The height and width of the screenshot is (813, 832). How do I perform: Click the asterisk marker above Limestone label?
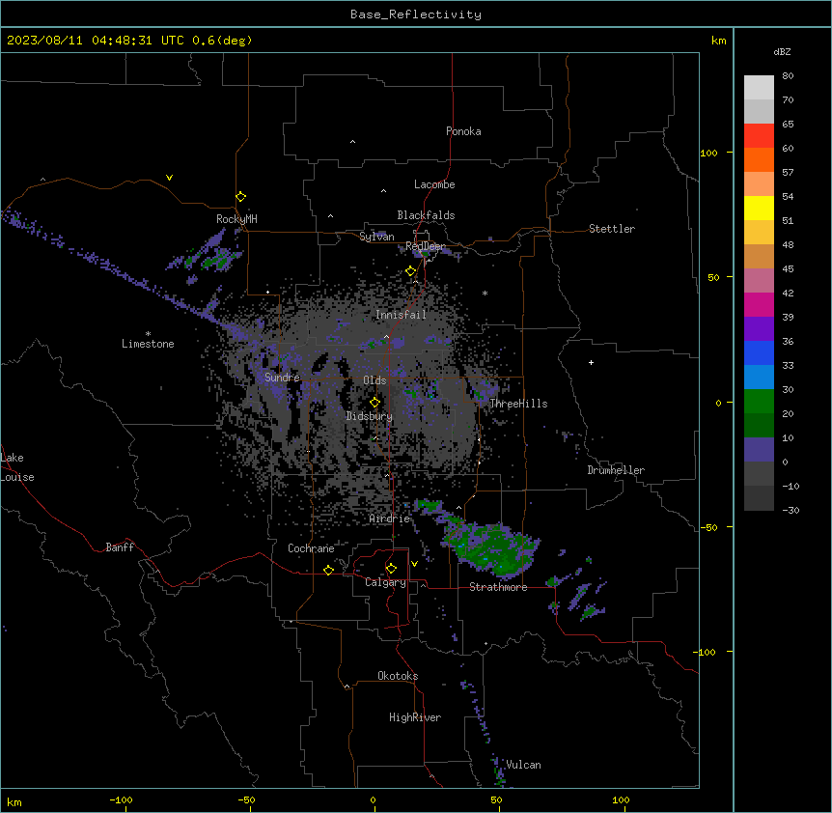pos(148,333)
